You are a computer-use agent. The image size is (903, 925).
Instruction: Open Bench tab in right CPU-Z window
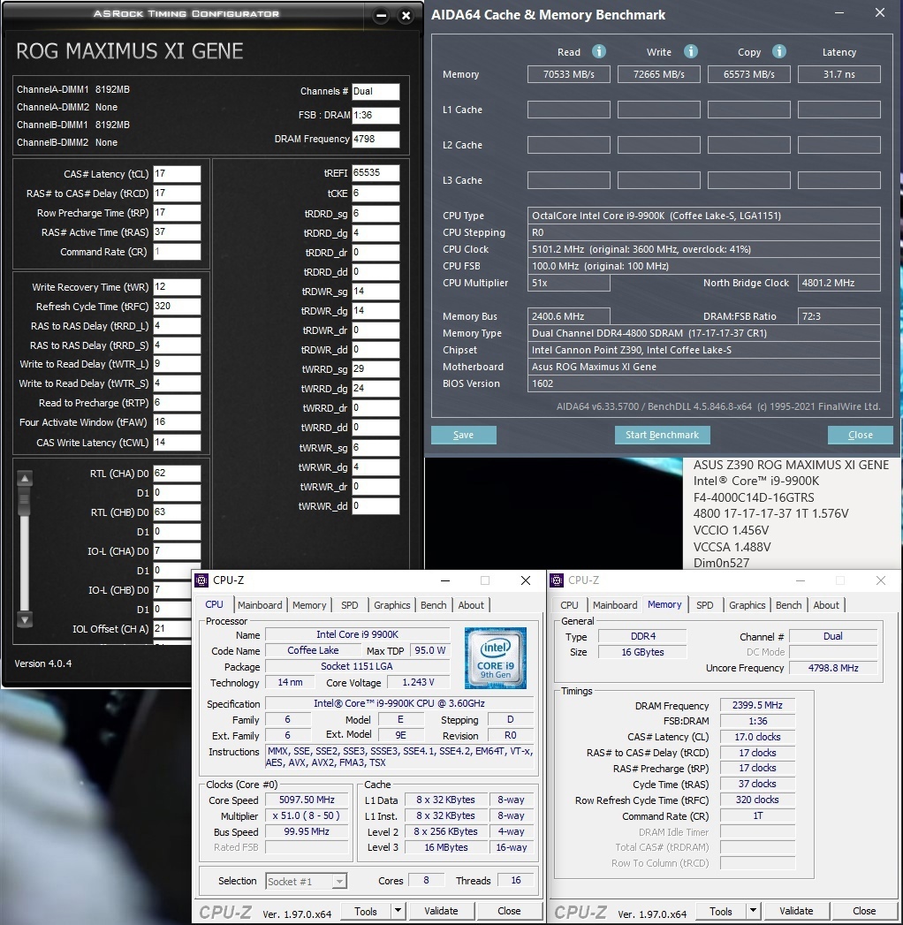[x=788, y=605]
